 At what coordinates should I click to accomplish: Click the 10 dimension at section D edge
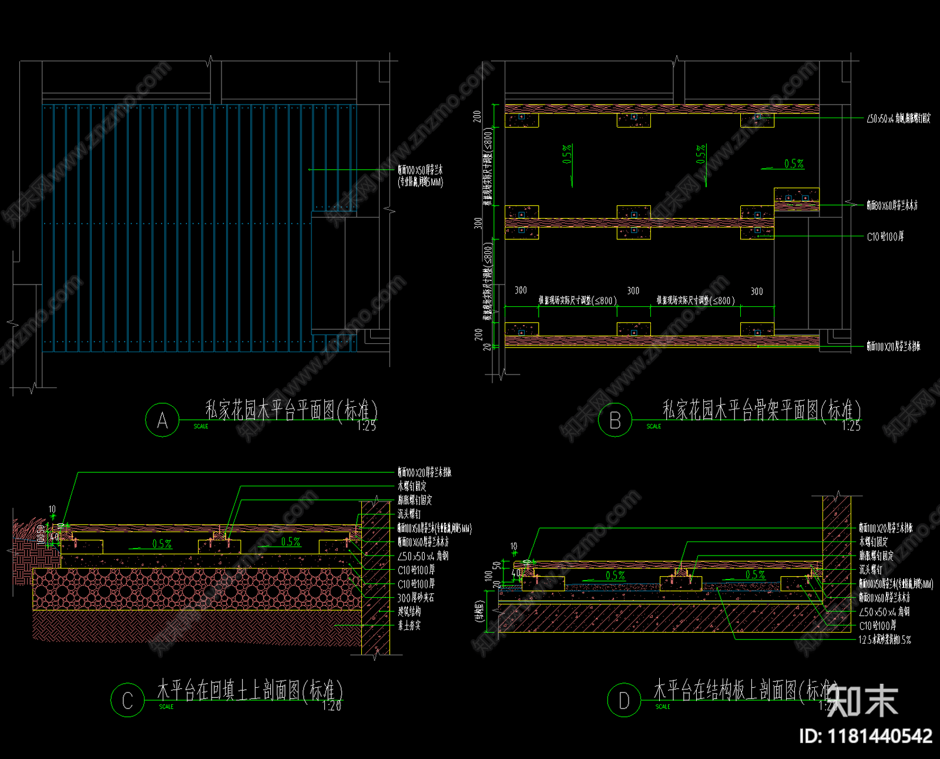[x=514, y=546]
